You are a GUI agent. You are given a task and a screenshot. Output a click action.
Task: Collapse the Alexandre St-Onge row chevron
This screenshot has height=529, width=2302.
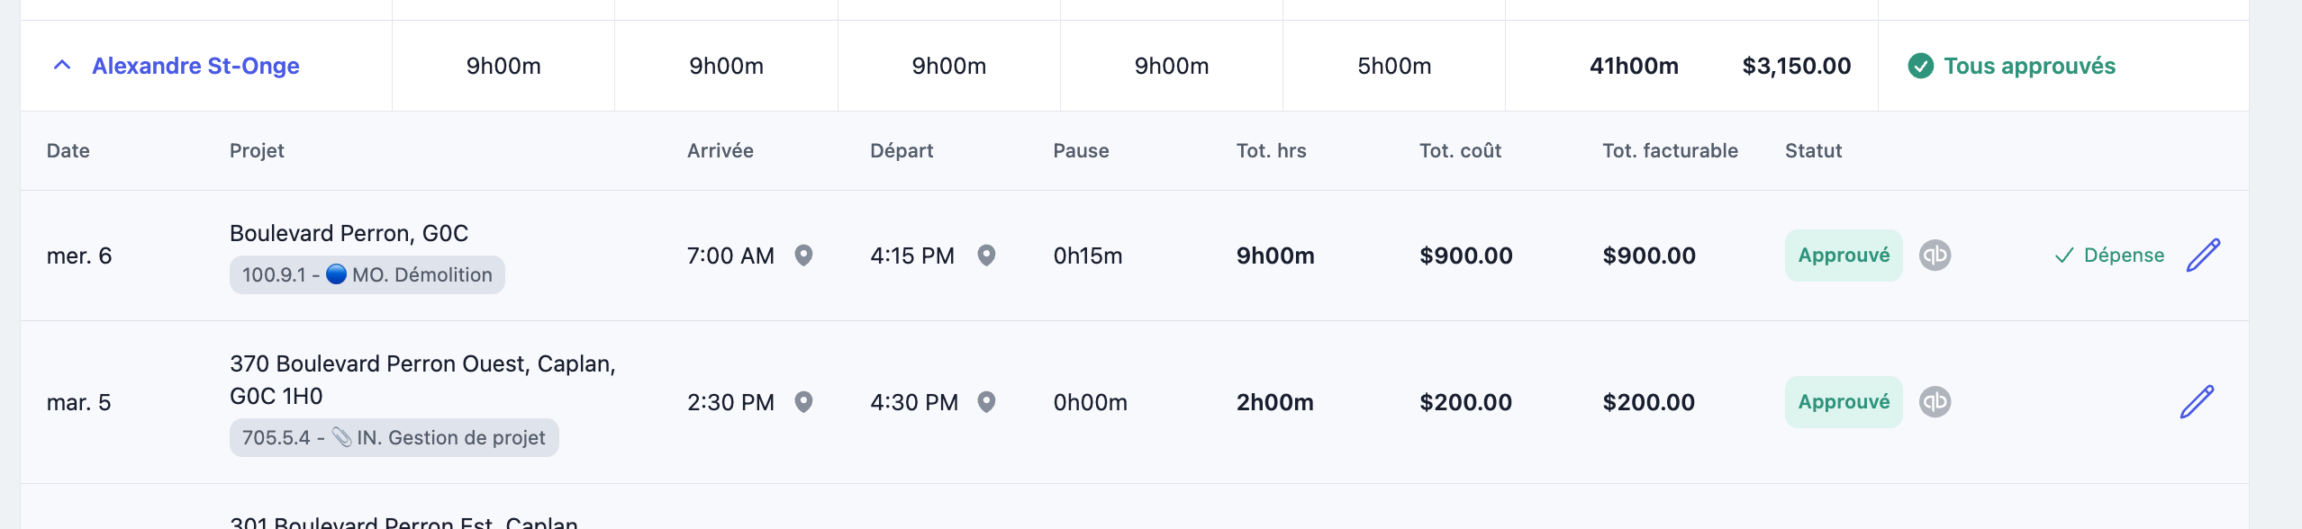tap(62, 66)
